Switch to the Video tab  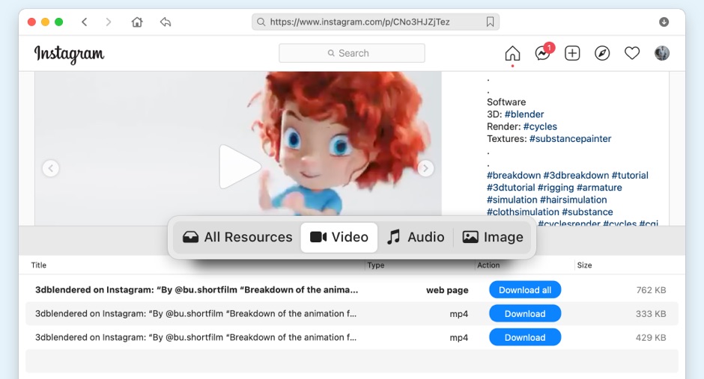pos(339,237)
